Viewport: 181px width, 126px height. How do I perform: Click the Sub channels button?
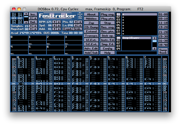(x=95, y=53)
